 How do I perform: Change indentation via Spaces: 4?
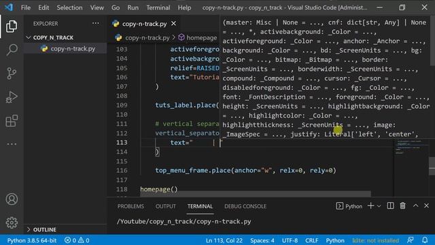point(262,240)
